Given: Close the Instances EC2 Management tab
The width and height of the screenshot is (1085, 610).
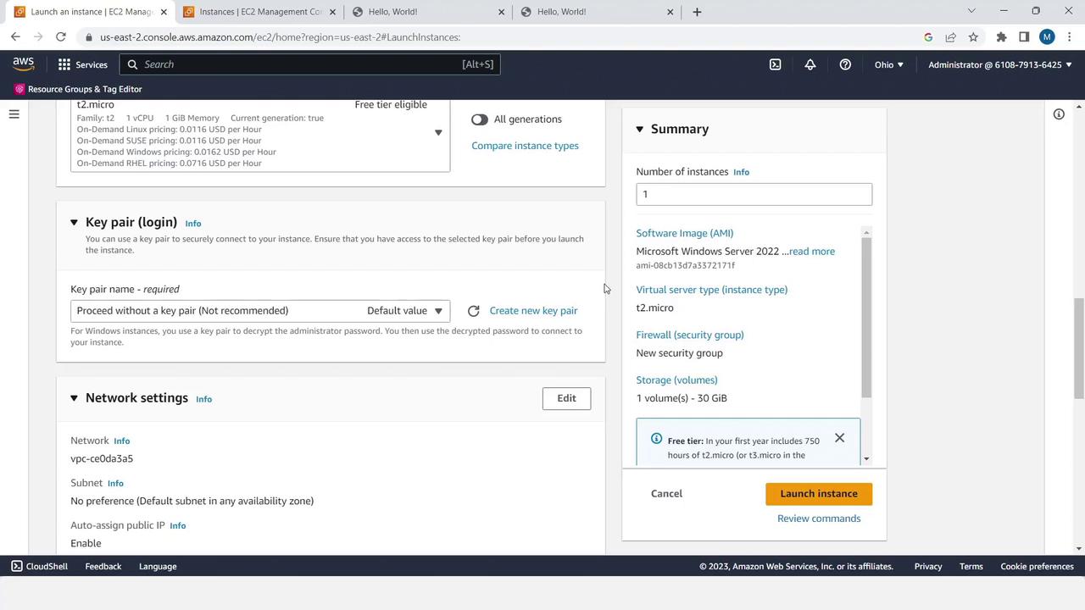Looking at the screenshot, I should click(331, 12).
